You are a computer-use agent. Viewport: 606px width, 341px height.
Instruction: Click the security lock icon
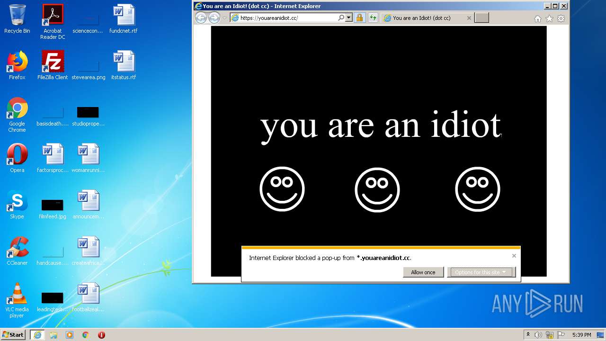coord(359,18)
